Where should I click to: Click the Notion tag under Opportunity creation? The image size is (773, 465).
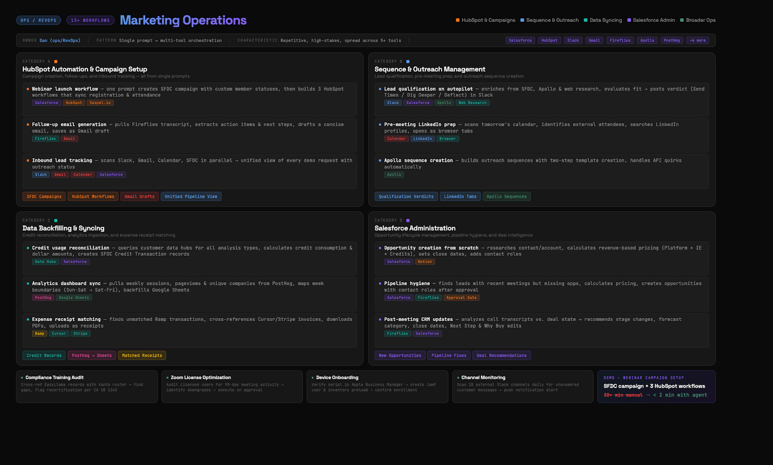click(425, 262)
